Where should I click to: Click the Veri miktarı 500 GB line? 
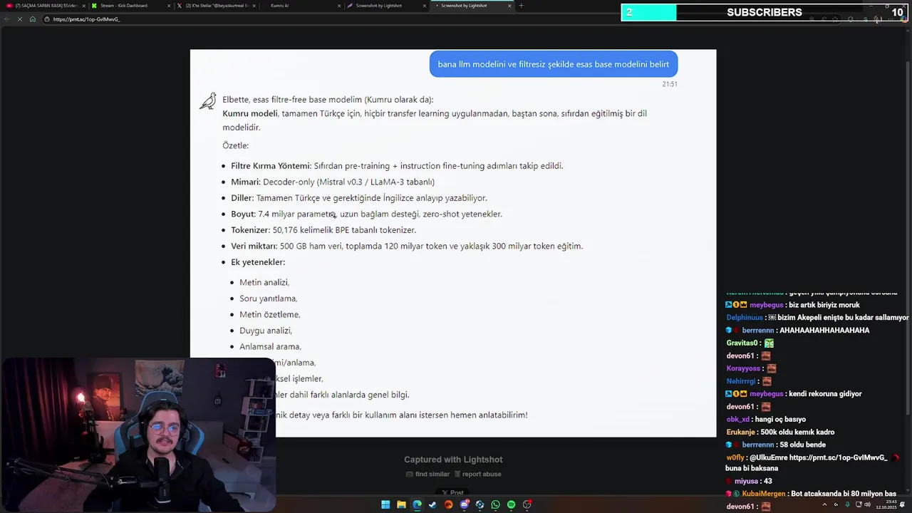click(x=407, y=246)
